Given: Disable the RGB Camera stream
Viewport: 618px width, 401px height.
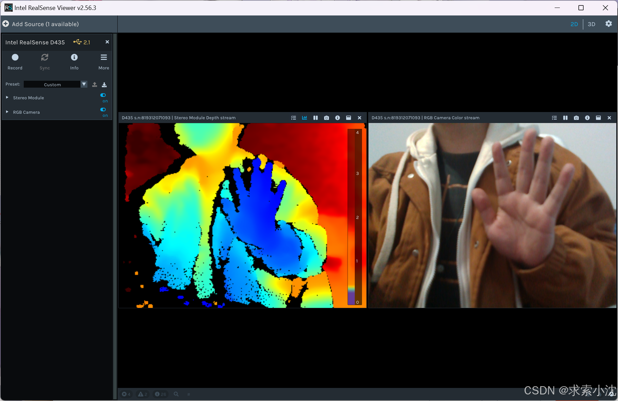Looking at the screenshot, I should (103, 110).
